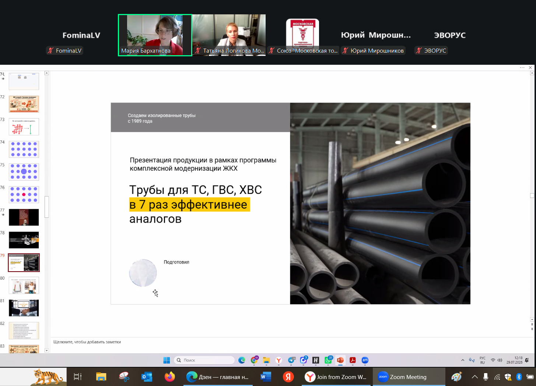This screenshot has height=386, width=536.
Task: Click the Yandex Я icon on taskbar
Action: pos(288,377)
